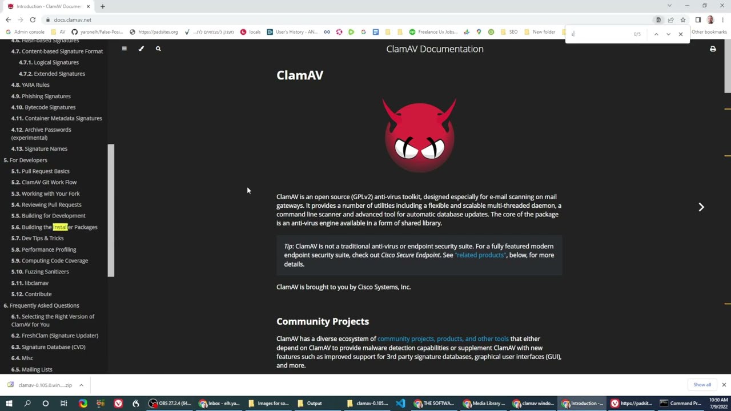The width and height of the screenshot is (731, 411).
Task: Click the find-in-page input field
Action: pyautogui.click(x=600, y=34)
